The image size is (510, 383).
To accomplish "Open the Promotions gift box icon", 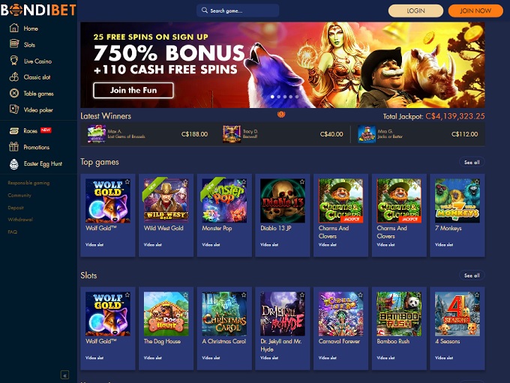I will click(14, 147).
